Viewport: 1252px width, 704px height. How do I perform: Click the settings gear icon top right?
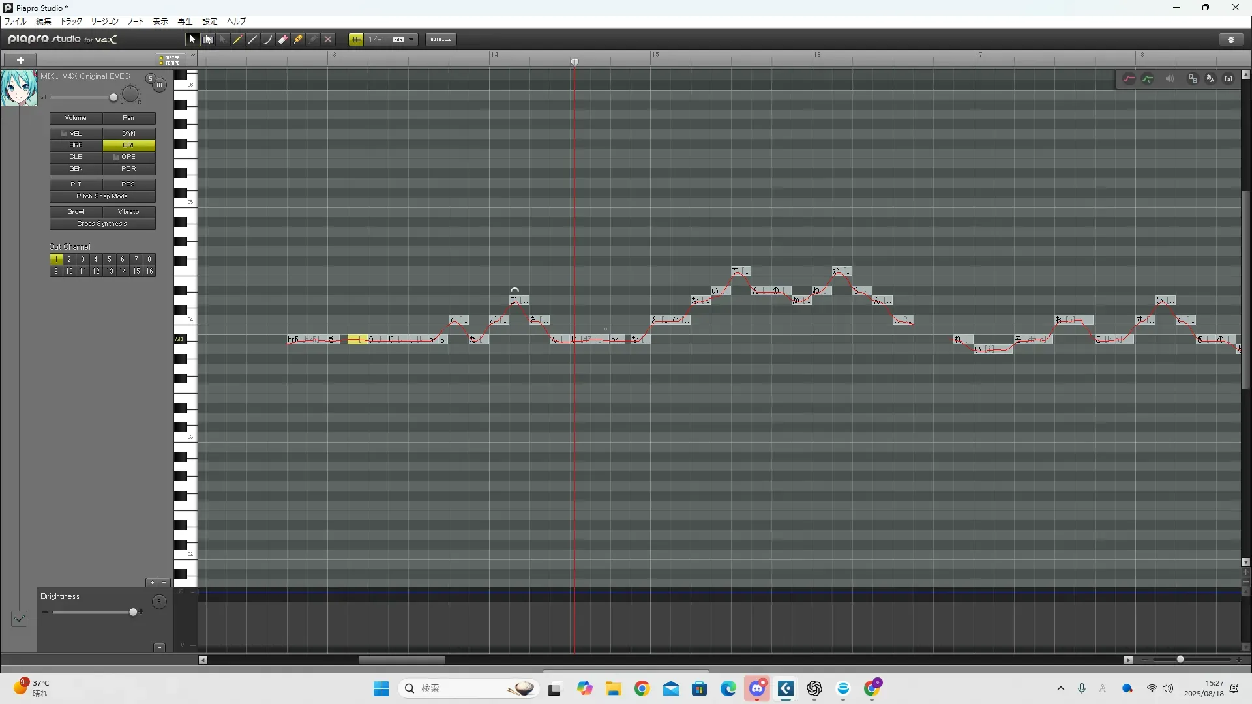(1231, 40)
